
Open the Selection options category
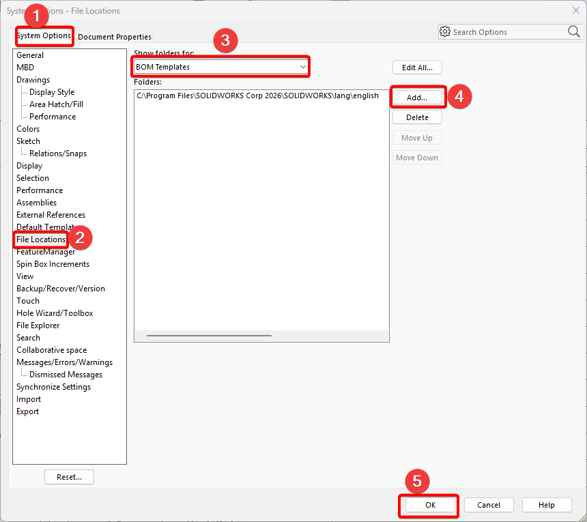[x=33, y=178]
